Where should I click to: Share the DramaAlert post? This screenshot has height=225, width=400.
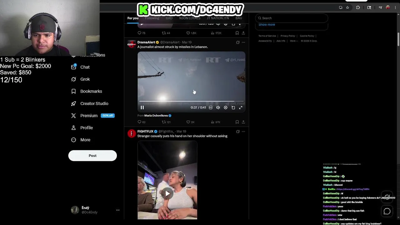pos(243,122)
